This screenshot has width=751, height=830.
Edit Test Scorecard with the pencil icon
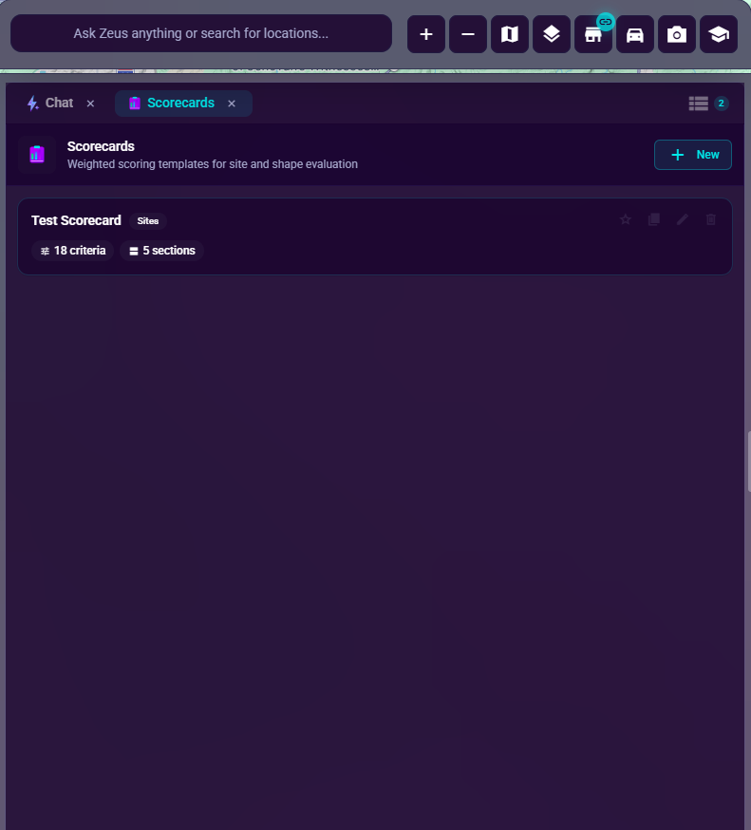click(x=683, y=219)
